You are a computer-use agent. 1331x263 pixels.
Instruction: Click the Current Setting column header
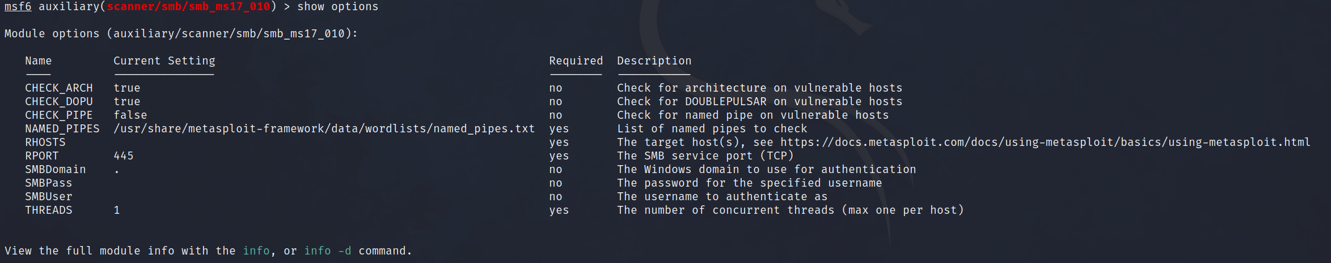[164, 61]
